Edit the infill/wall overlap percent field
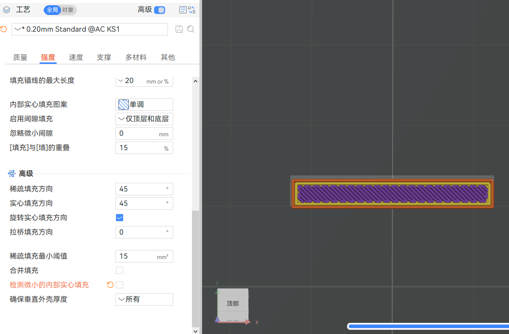This screenshot has height=334, width=509. (144, 148)
